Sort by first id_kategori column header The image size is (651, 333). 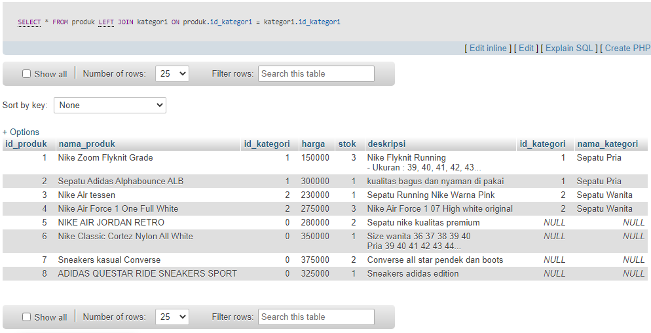267,144
